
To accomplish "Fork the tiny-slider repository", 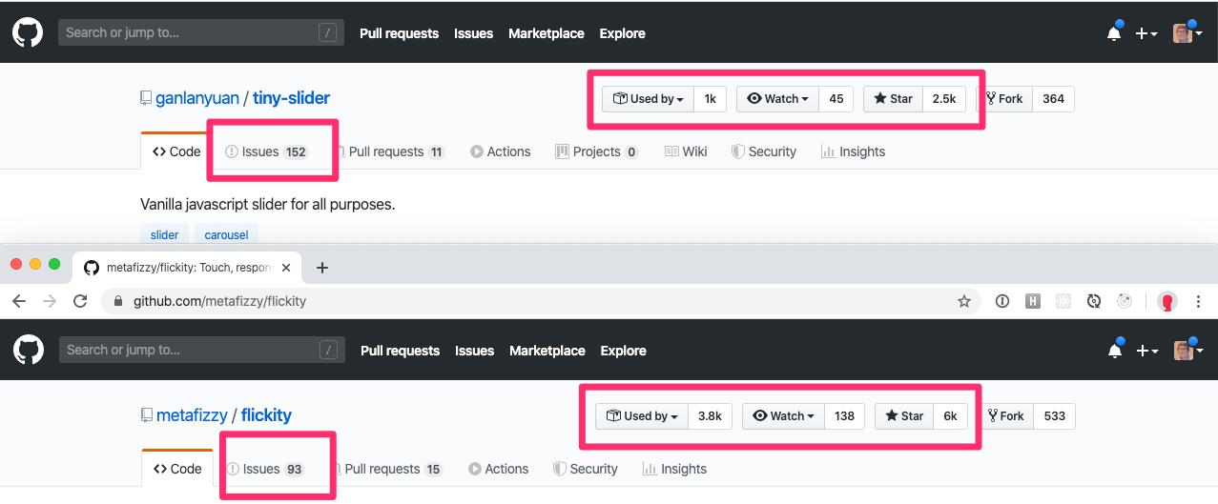I will [x=1003, y=99].
